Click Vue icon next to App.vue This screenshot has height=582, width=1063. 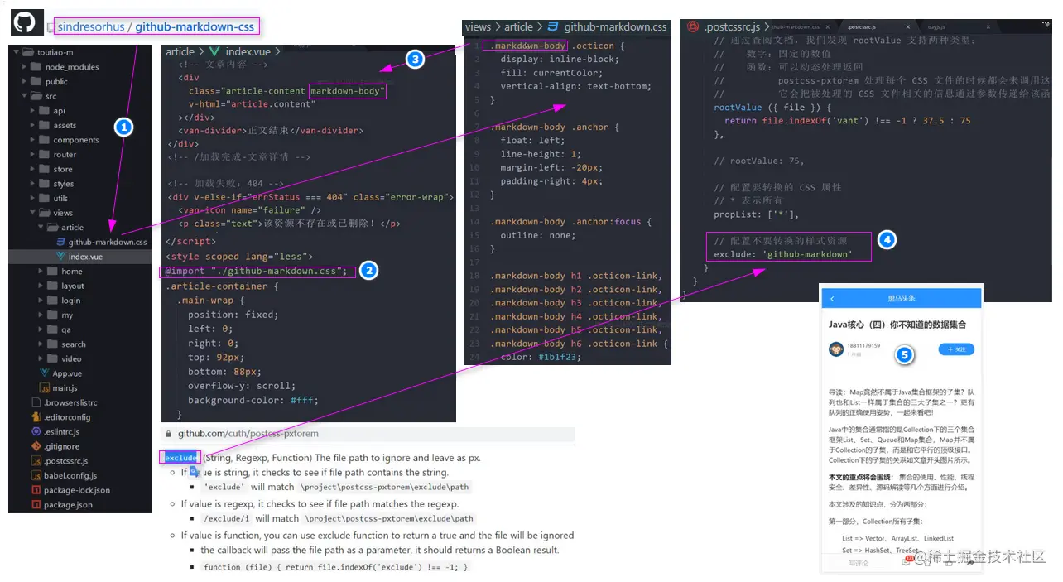point(45,373)
